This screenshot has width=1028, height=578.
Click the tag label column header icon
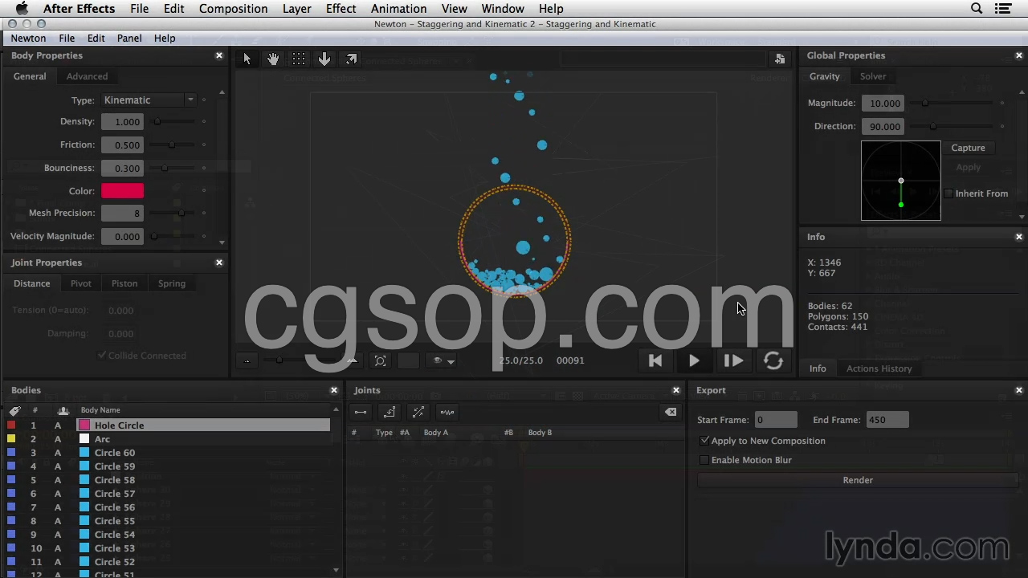click(14, 410)
